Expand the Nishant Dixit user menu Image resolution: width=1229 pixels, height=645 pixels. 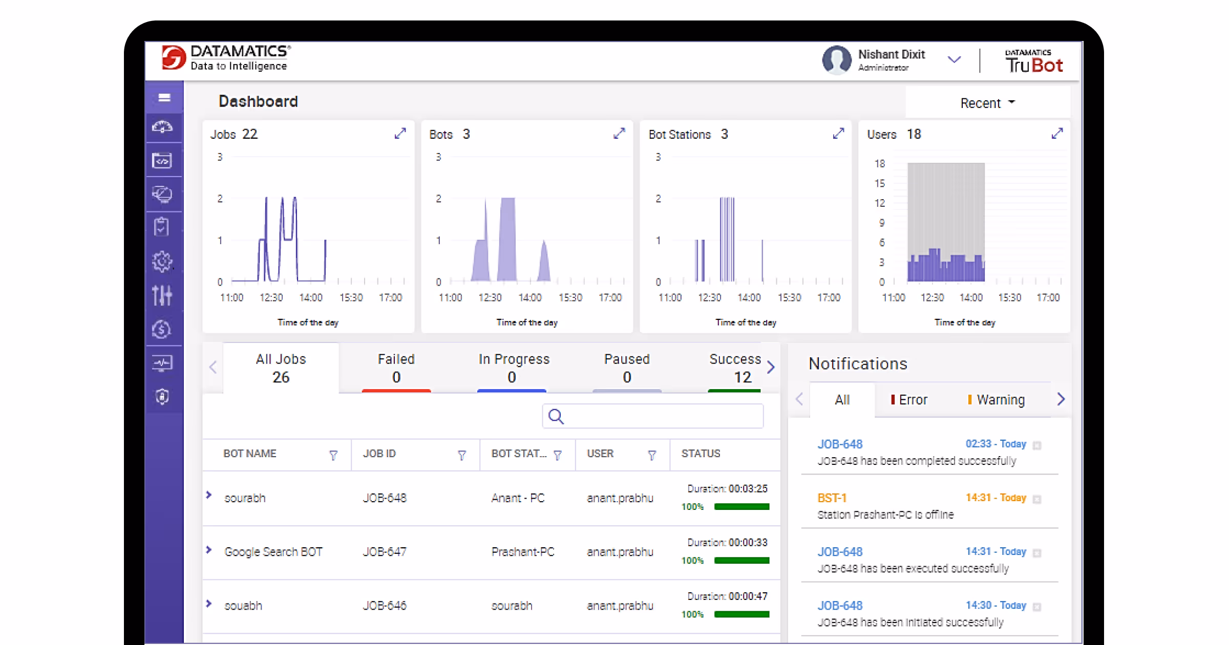click(x=953, y=60)
